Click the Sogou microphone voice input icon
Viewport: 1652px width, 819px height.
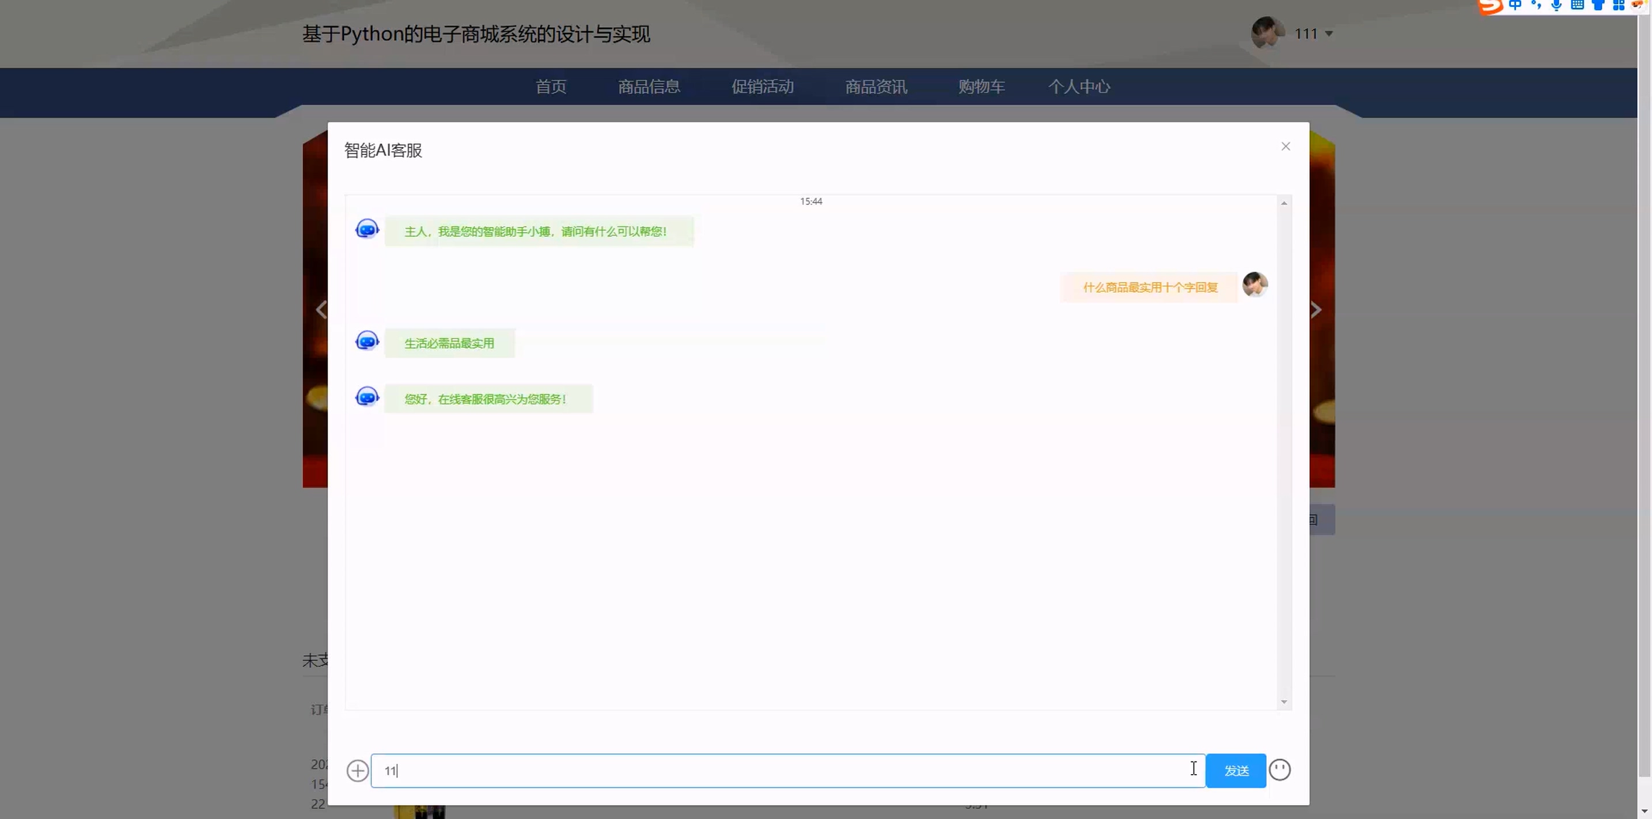(1556, 6)
